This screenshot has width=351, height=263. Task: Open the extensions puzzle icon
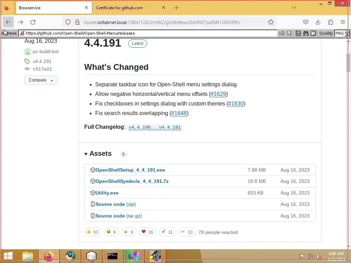pos(330,22)
